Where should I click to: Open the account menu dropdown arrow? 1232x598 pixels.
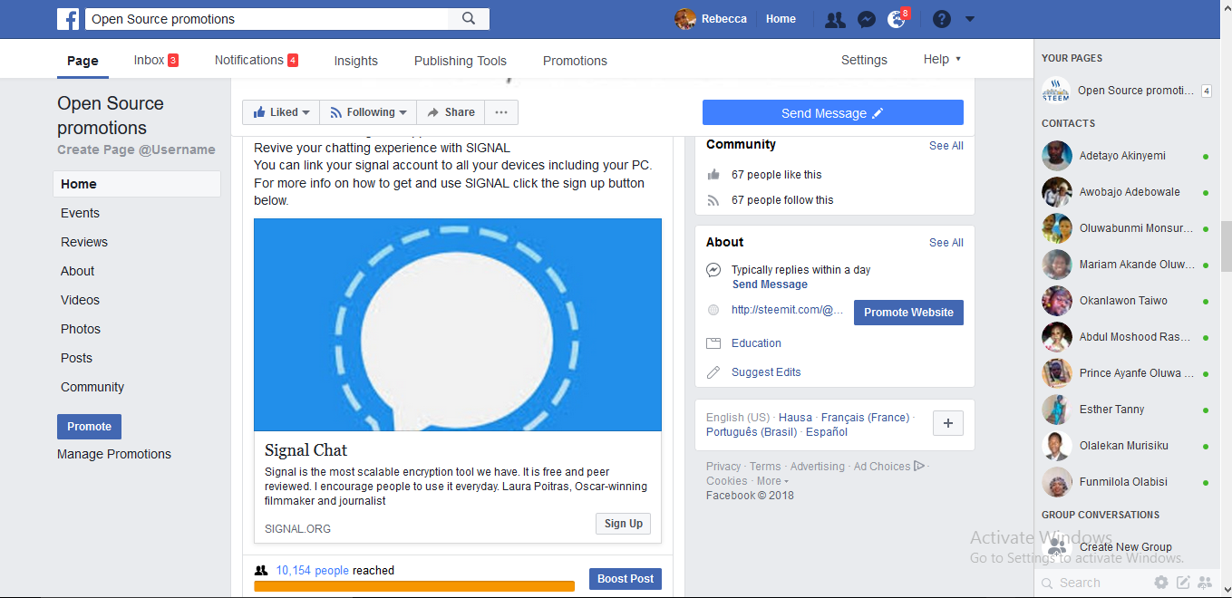click(x=970, y=19)
